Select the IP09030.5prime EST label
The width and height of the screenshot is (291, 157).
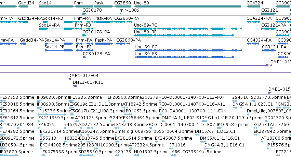pos(53,97)
